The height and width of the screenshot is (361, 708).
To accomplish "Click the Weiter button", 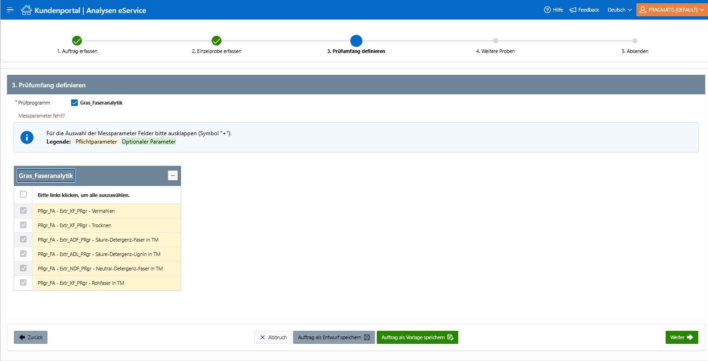I will point(682,337).
